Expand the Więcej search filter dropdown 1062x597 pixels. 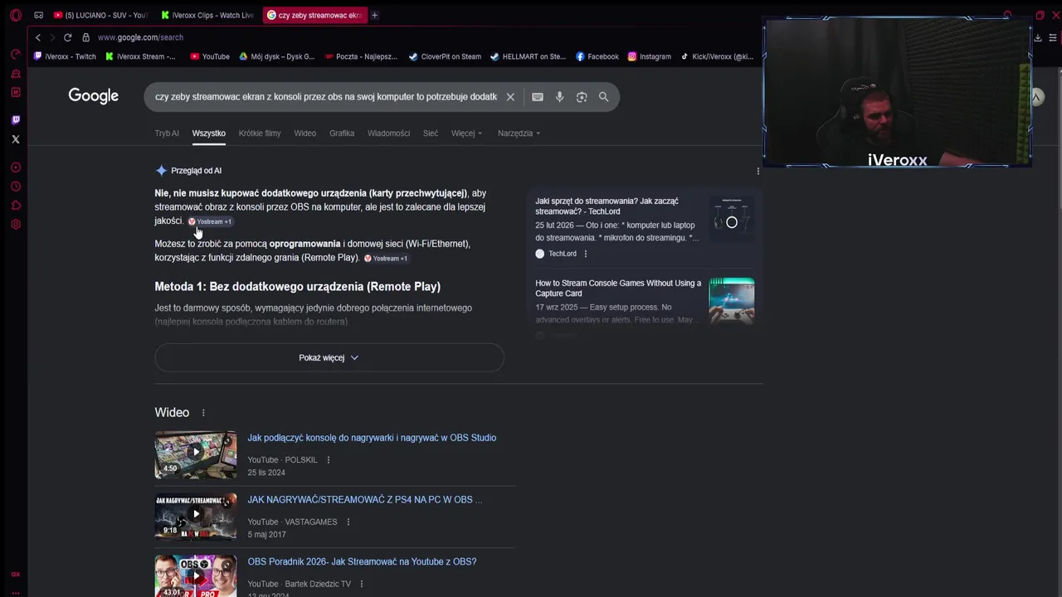pyautogui.click(x=466, y=133)
